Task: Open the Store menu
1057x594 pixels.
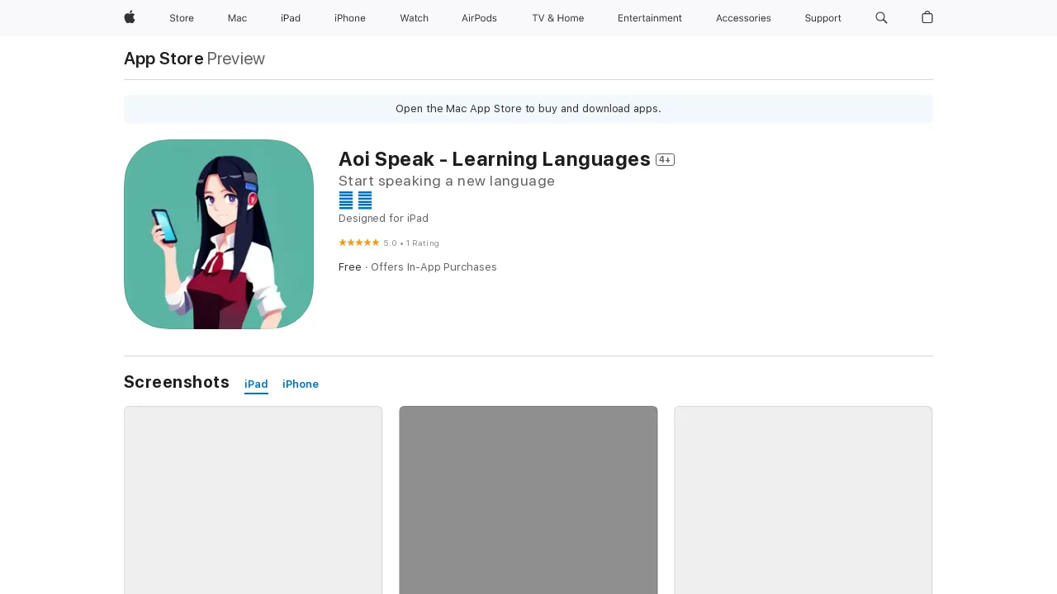Action: 182,18
